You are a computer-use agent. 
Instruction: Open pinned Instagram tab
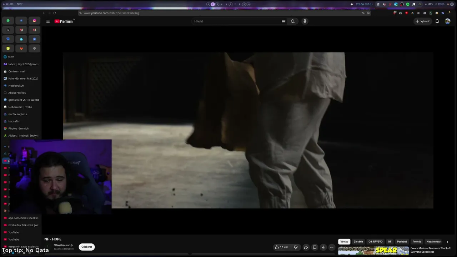[x=34, y=21]
